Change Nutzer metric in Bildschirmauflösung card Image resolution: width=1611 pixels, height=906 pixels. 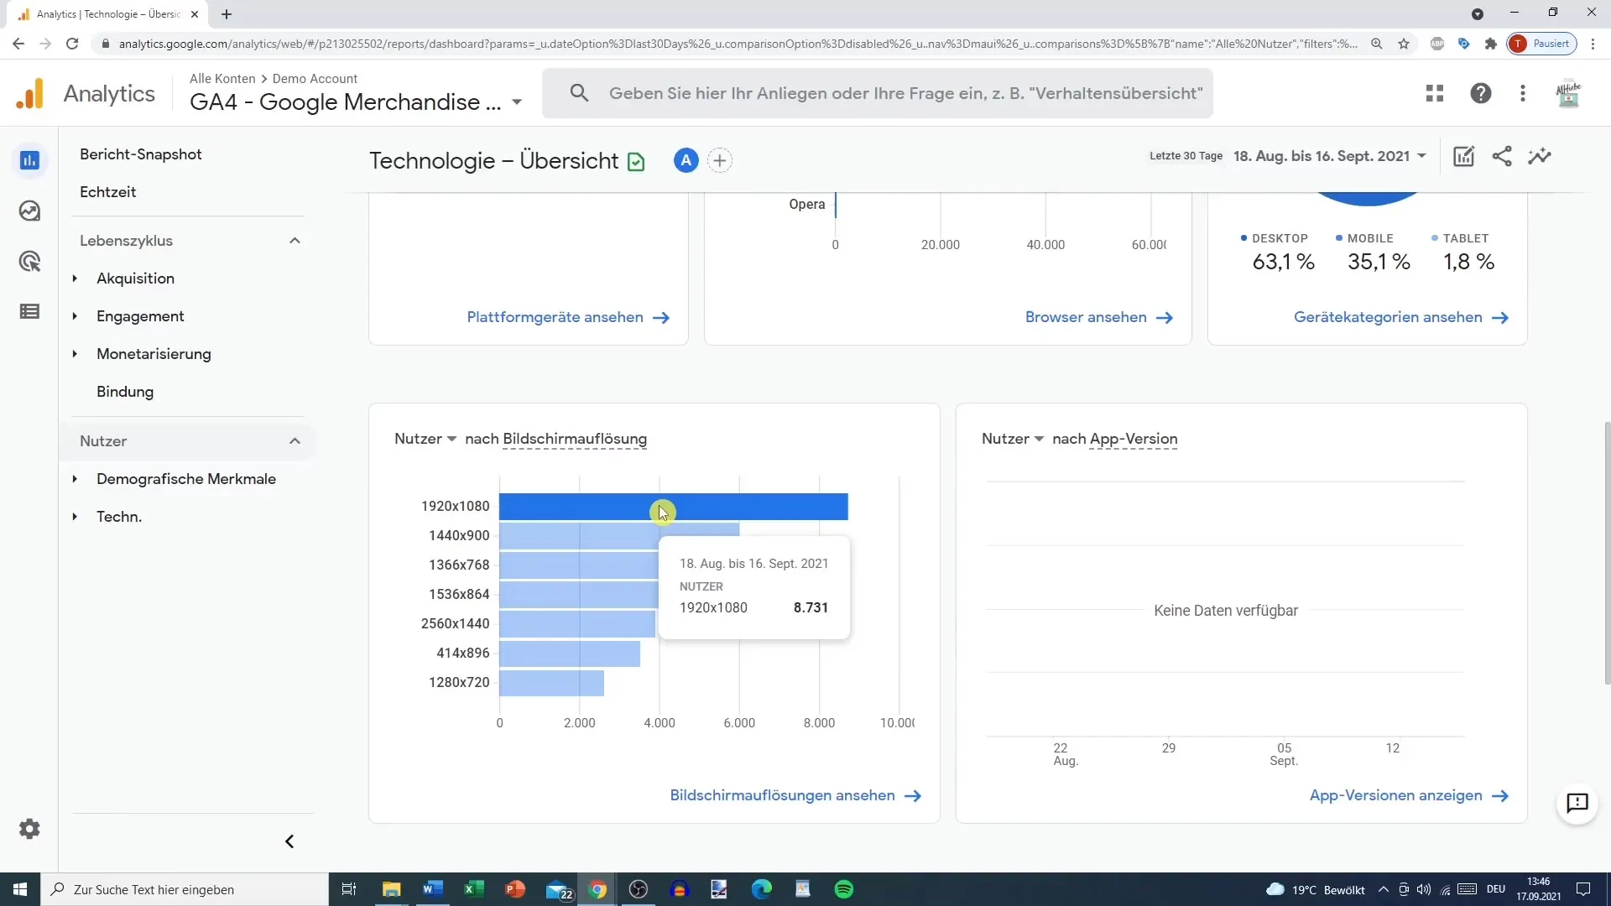(425, 439)
